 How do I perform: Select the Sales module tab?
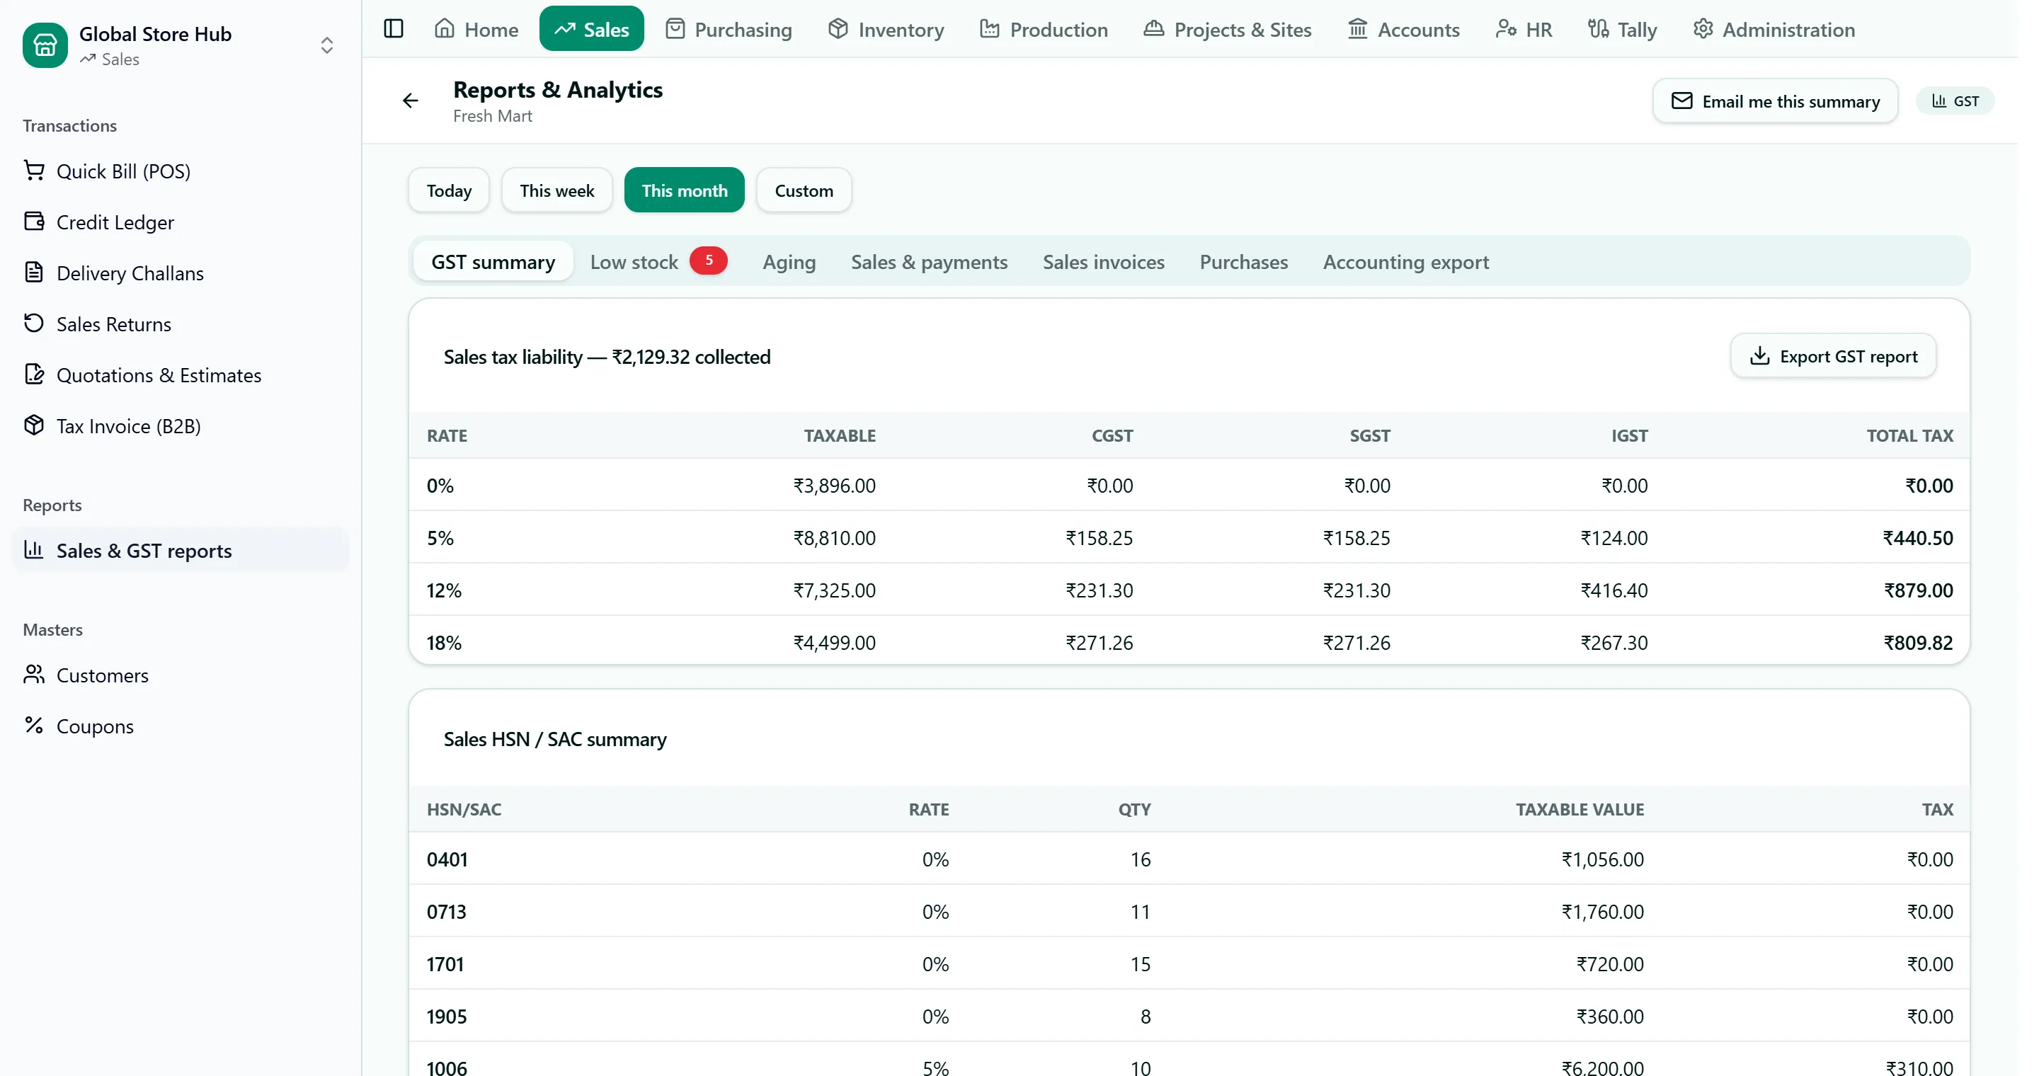coord(592,29)
